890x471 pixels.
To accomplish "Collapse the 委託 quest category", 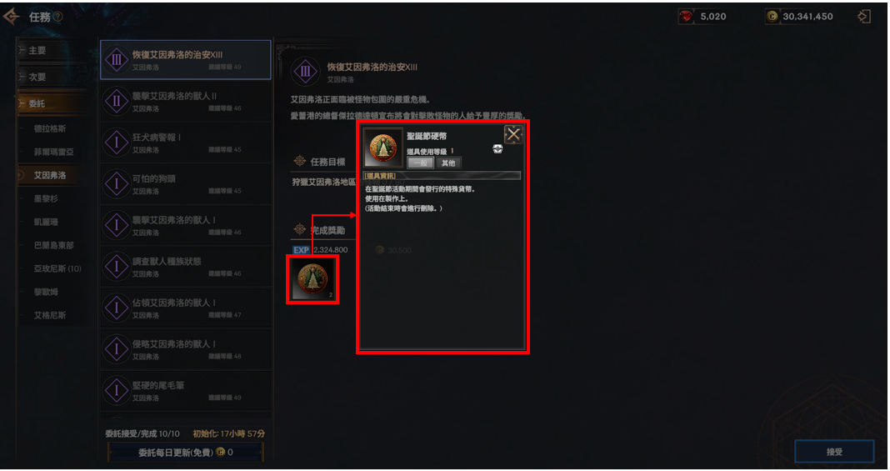I will coord(52,103).
